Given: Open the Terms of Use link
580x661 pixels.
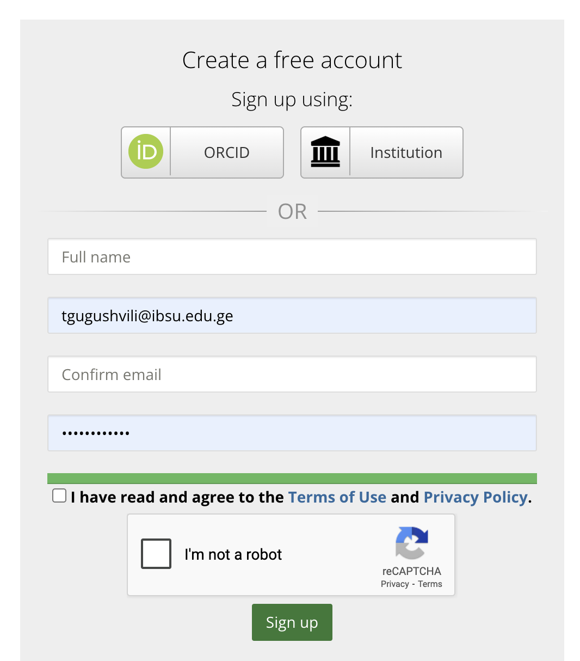Looking at the screenshot, I should pos(337,497).
